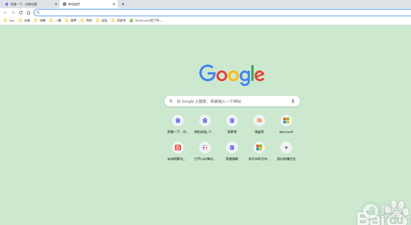Image resolution: width=411 pixels, height=225 pixels.
Task: Open the 淘宝网 shortcut tile
Action: tap(259, 124)
